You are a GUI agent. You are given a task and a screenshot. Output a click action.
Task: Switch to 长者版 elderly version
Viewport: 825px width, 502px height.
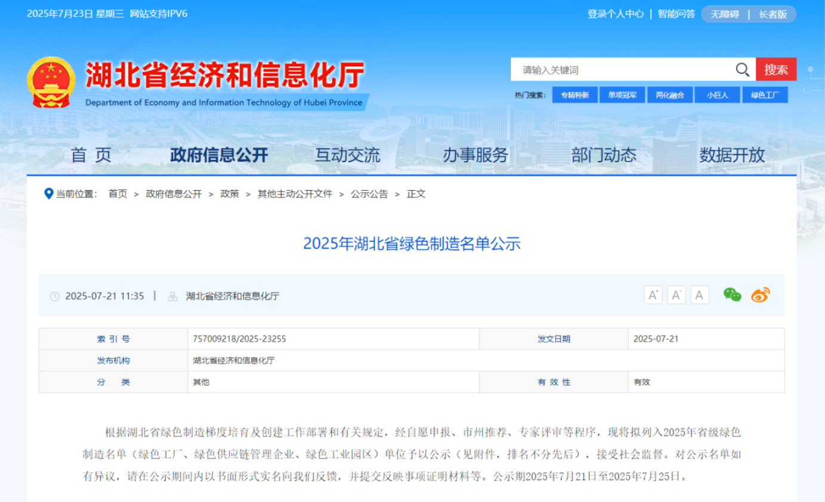click(773, 14)
